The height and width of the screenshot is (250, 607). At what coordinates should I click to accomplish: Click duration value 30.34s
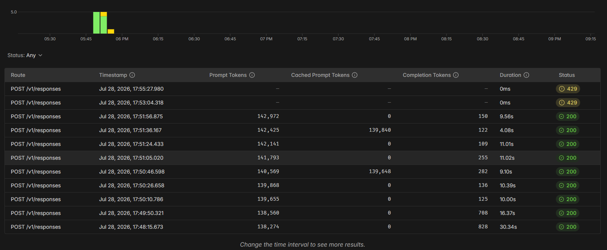pos(508,227)
